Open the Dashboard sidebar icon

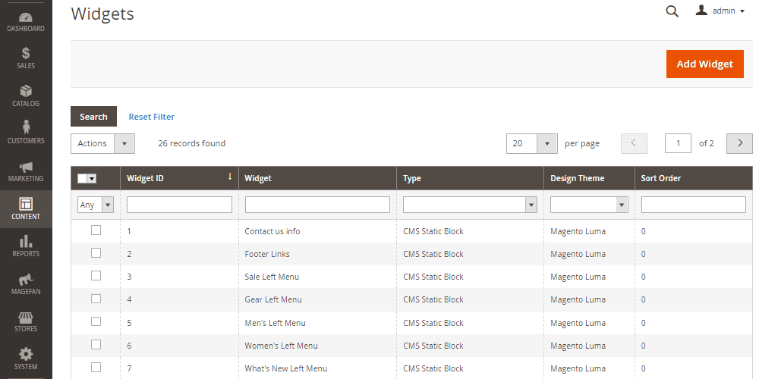coord(26,21)
